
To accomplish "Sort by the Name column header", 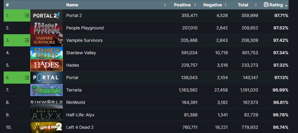I will 72,5.
